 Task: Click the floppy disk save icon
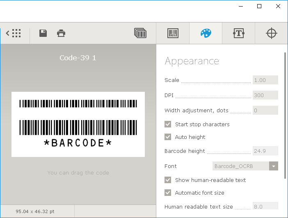pos(43,33)
